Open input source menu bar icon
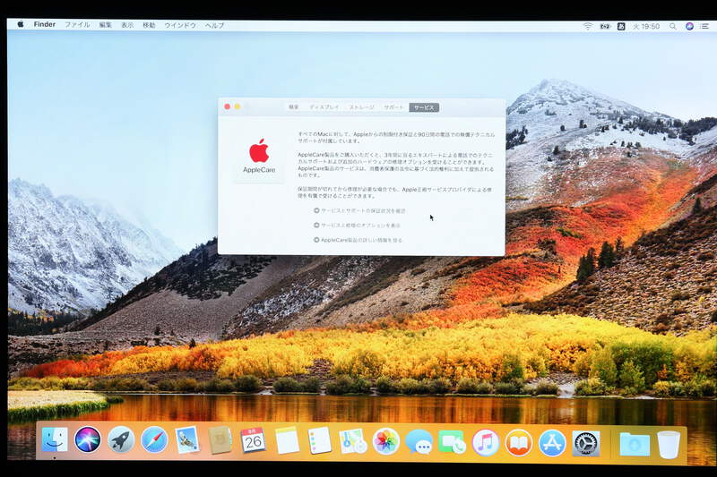 [x=621, y=27]
